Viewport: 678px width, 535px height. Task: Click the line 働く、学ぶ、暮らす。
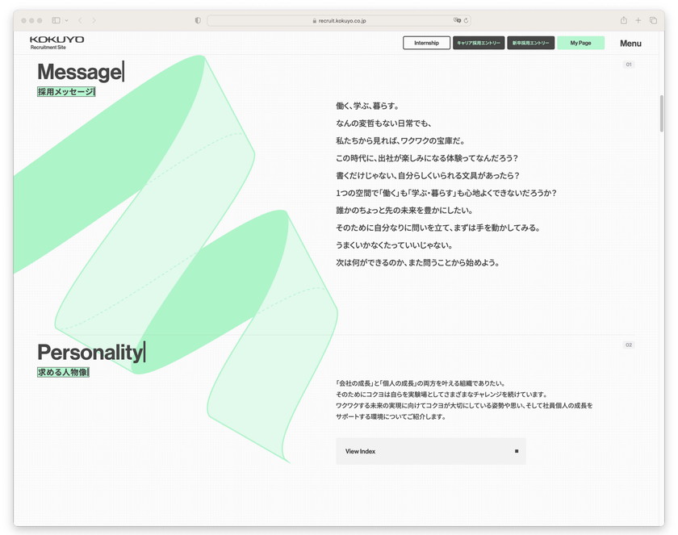[367, 106]
